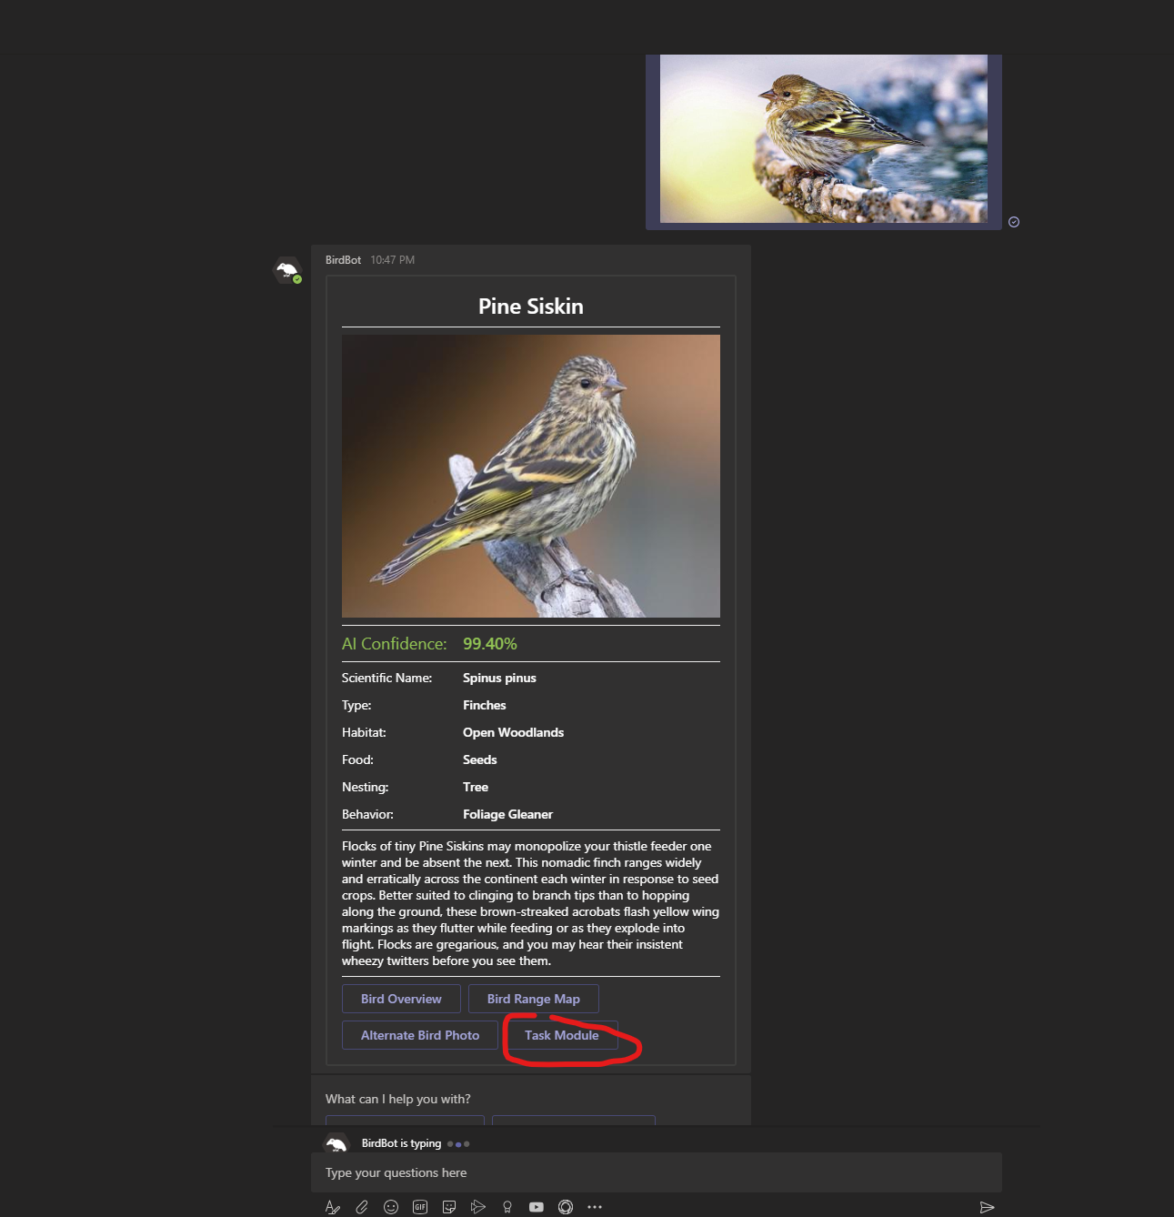Launch the Task Module button
Image resolution: width=1174 pixels, height=1217 pixels.
pos(562,1035)
